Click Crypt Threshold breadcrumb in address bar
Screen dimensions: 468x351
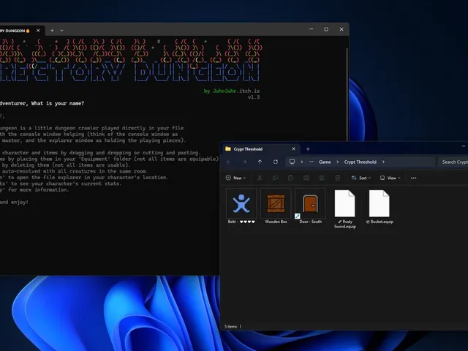tap(361, 162)
